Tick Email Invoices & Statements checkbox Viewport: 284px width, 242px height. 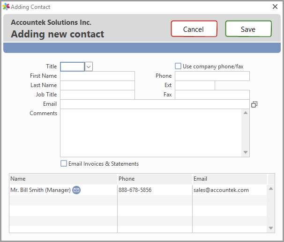pyautogui.click(x=64, y=163)
